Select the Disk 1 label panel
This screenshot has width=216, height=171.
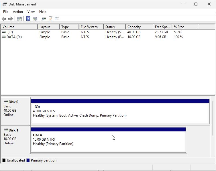[15, 139]
